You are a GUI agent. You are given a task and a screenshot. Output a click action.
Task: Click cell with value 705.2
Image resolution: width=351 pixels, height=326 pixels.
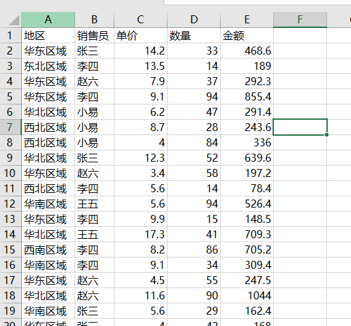coord(247,249)
